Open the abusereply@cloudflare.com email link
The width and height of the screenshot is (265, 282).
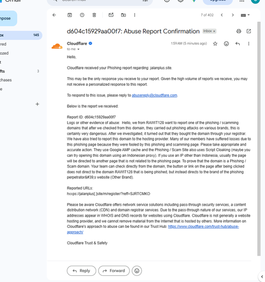coord(154,95)
